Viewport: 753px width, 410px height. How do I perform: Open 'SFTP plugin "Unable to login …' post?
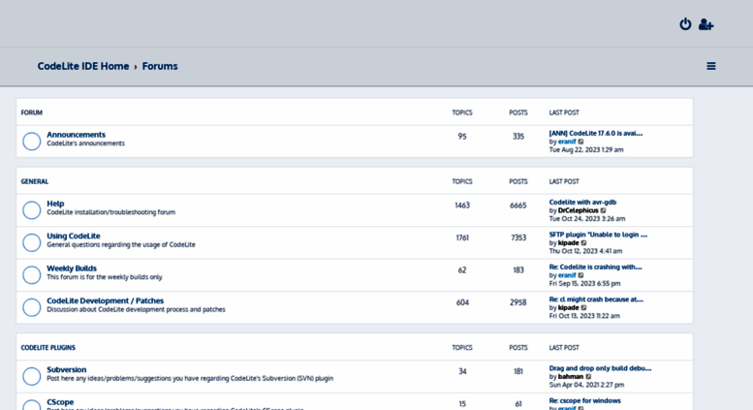598,235
